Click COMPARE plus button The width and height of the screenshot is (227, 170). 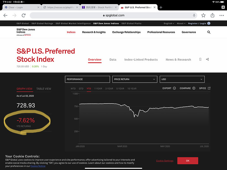coord(188,88)
